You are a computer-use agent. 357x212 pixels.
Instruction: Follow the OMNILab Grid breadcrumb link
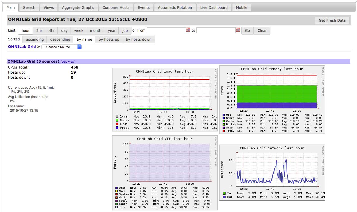coord(22,47)
